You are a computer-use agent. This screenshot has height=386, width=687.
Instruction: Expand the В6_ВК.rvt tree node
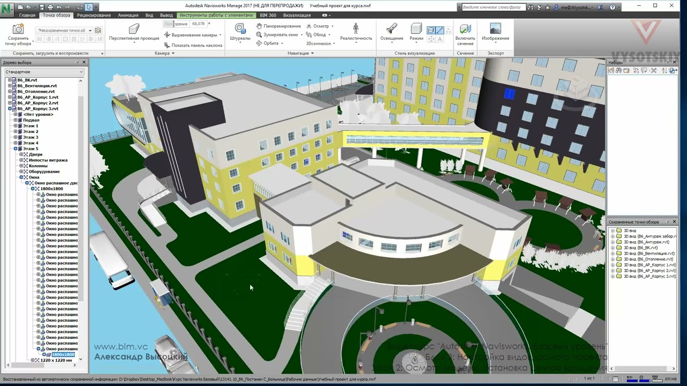(x=9, y=80)
